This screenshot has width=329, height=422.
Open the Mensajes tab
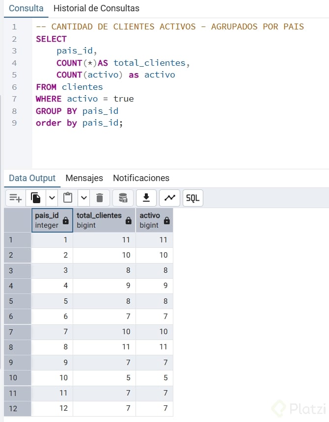tap(84, 178)
